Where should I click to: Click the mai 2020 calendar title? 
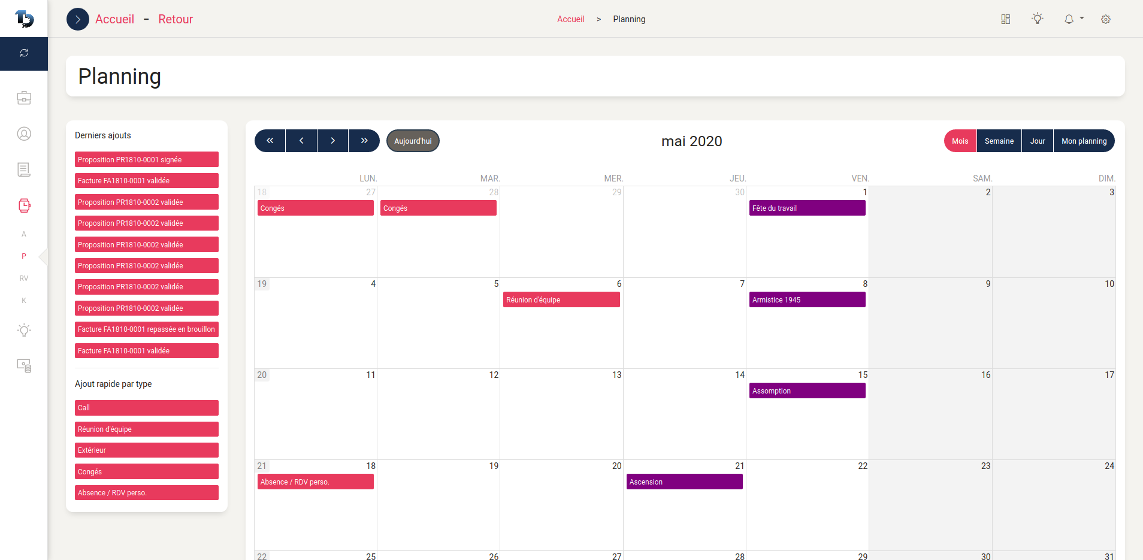click(691, 141)
